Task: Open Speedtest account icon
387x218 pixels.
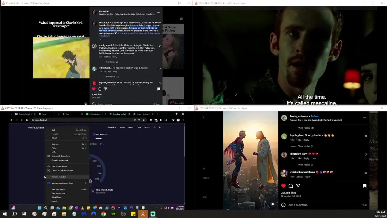Action: point(160,127)
